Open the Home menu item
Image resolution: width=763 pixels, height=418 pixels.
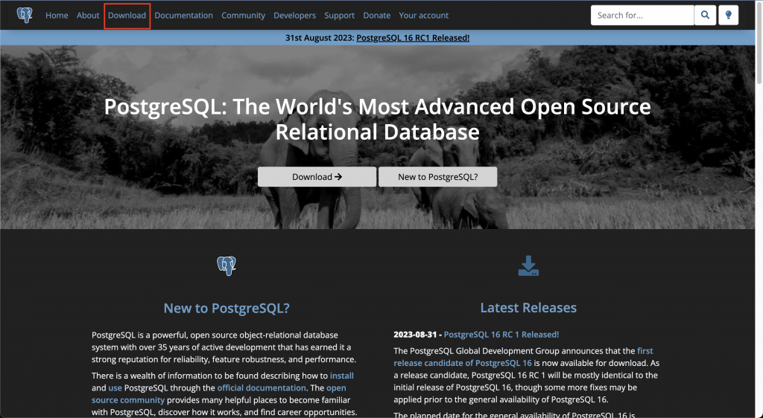57,15
